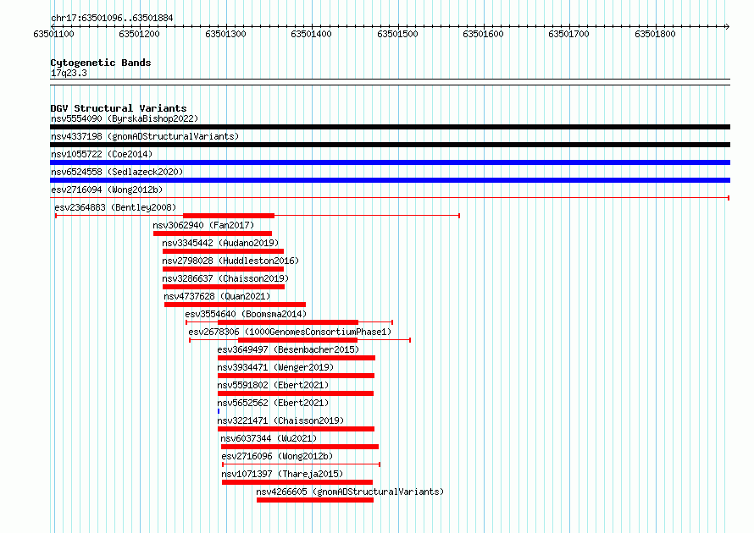
Task: Click the thin red line of esv2716094
Action: click(390, 198)
